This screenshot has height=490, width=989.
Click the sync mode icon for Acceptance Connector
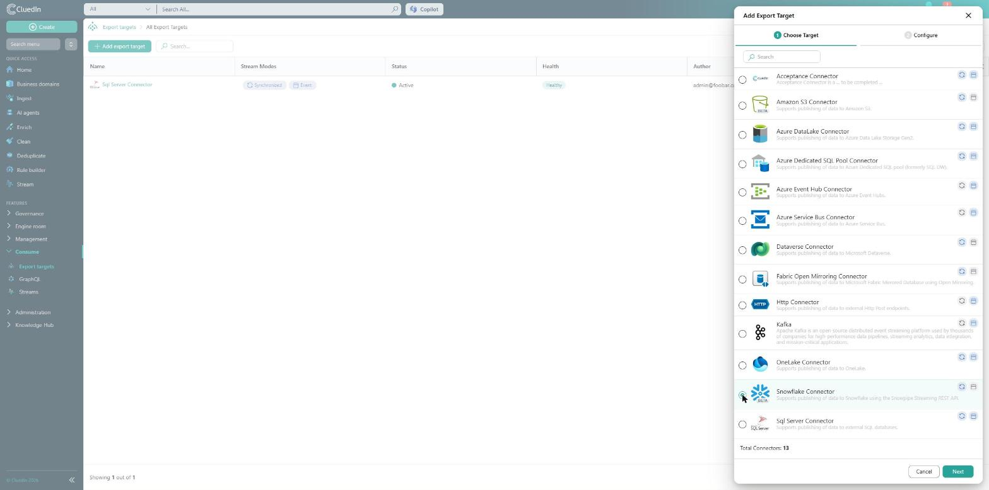(962, 75)
